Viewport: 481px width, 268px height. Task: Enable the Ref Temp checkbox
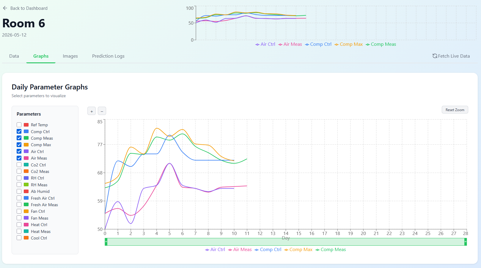pos(19,125)
